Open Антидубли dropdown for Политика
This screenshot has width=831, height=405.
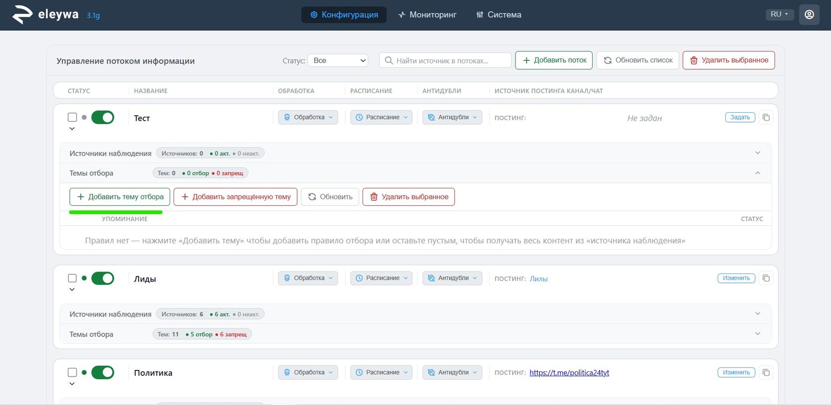452,372
